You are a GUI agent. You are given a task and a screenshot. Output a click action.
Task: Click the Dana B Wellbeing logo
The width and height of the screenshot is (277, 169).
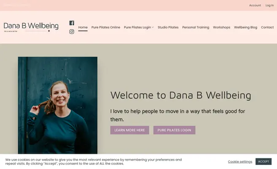(x=31, y=27)
